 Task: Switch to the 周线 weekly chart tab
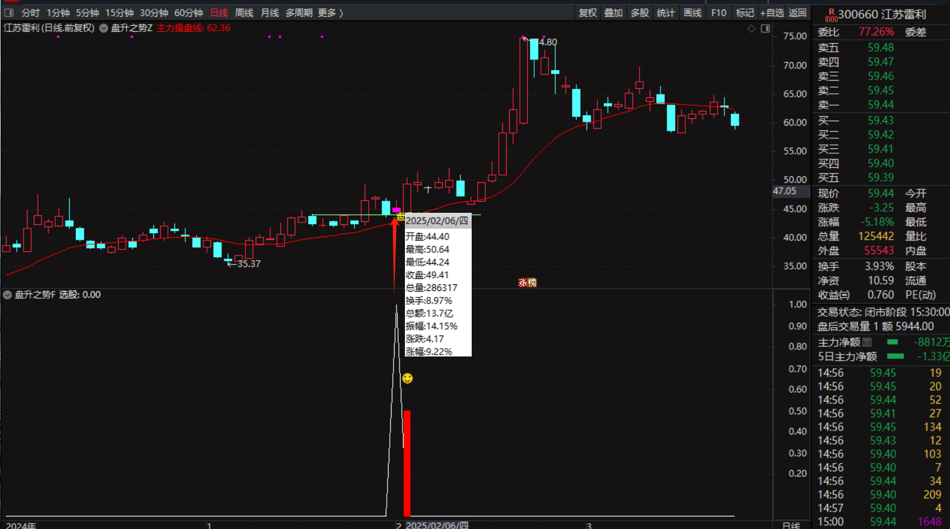coord(244,13)
